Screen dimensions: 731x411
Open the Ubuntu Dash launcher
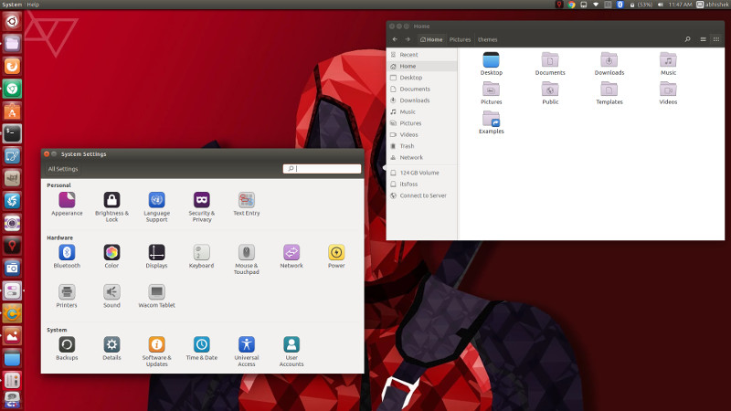pos(12,21)
